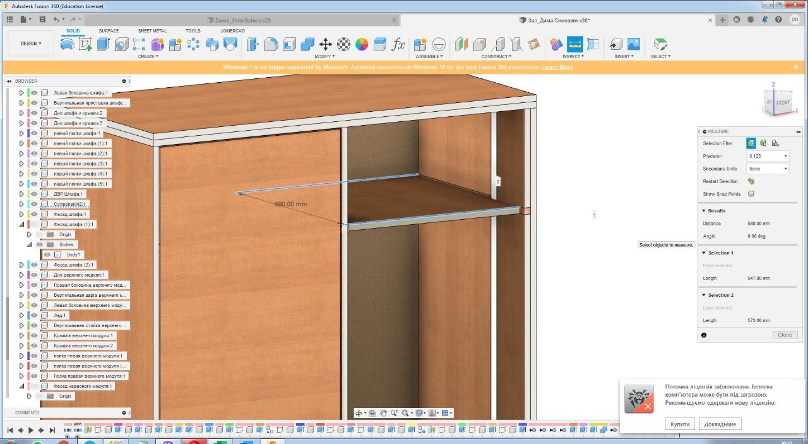
Task: Open the CONSTRUCT menu
Action: coord(497,56)
